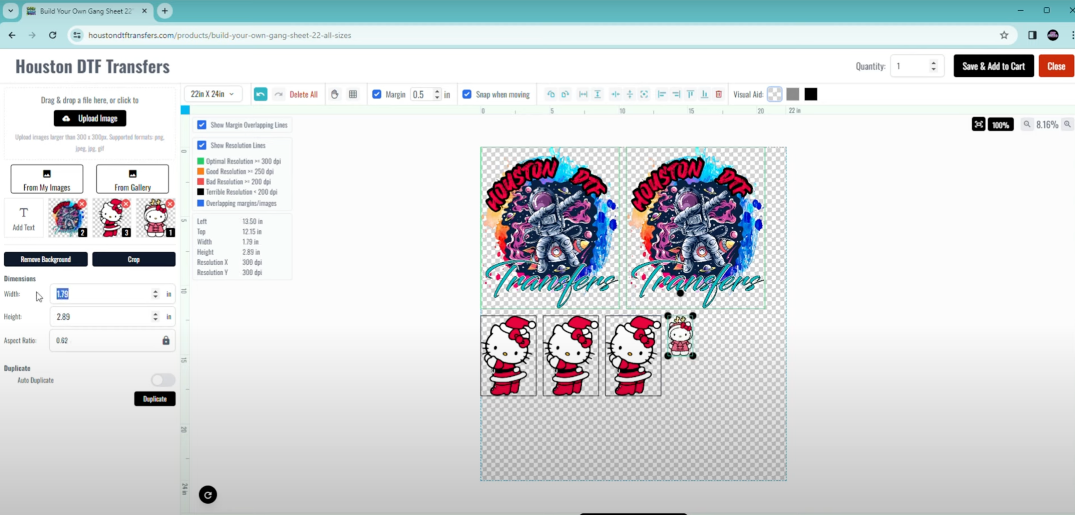Screen dimensions: 1075x515
Task: Select the gray Visual Aid swatch
Action: pyautogui.click(x=792, y=94)
